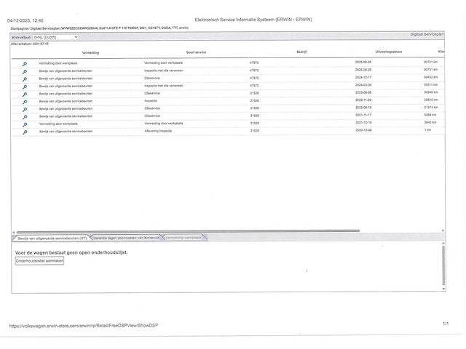466x349 pixels.
Task: Open the Inspectie 2022-11-29 entry magnifier
Action: pos(24,101)
